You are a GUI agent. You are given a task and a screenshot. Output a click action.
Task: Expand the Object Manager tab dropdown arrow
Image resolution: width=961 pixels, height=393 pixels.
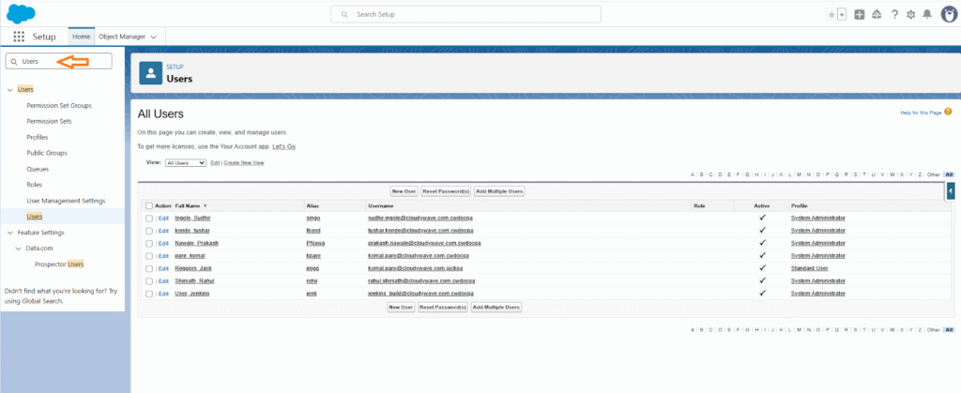coord(153,37)
